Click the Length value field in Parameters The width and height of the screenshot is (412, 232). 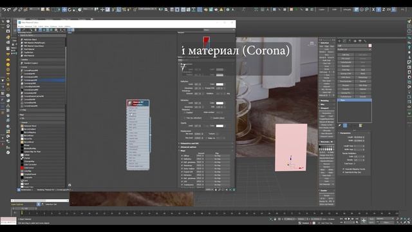[358, 137]
